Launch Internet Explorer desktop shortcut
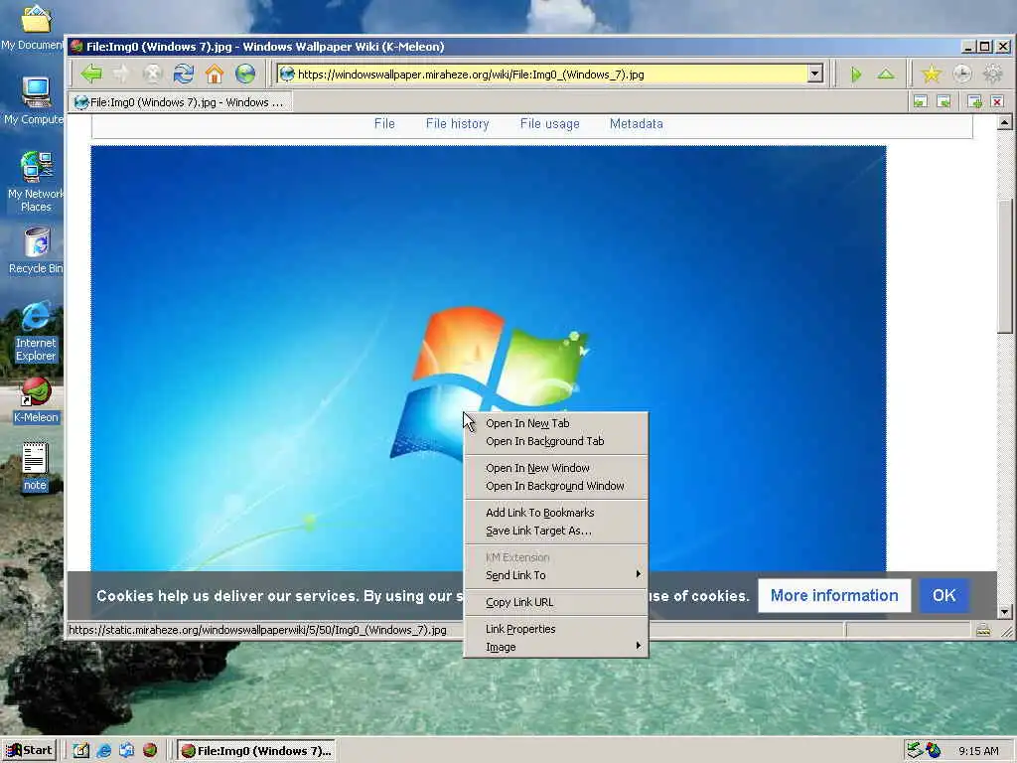The image size is (1017, 763). [x=36, y=331]
